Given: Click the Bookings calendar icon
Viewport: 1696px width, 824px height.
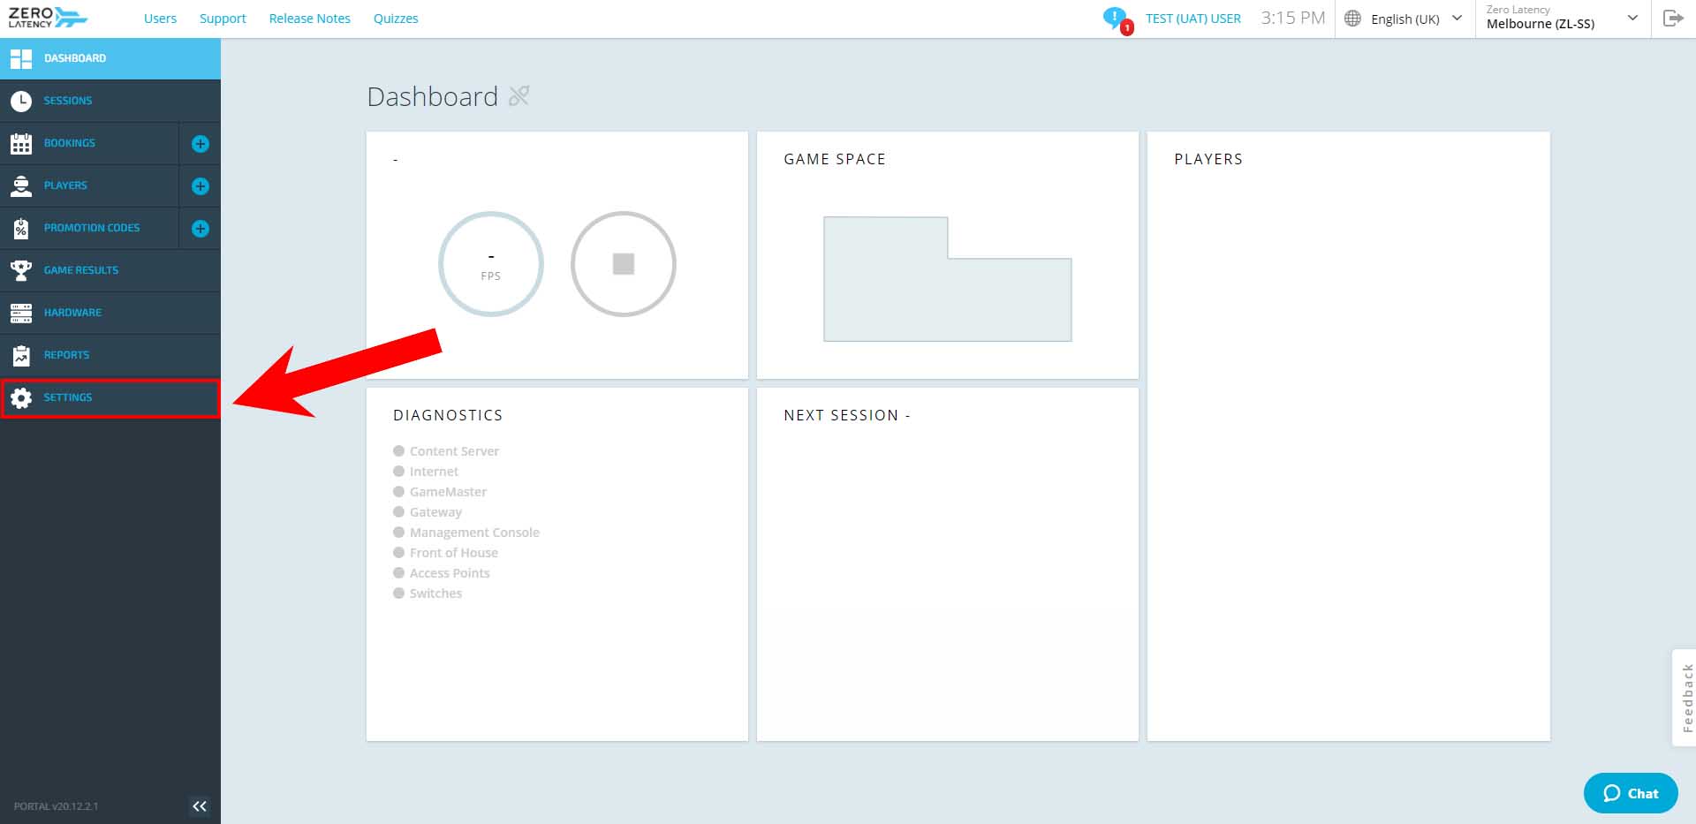Looking at the screenshot, I should click(21, 144).
